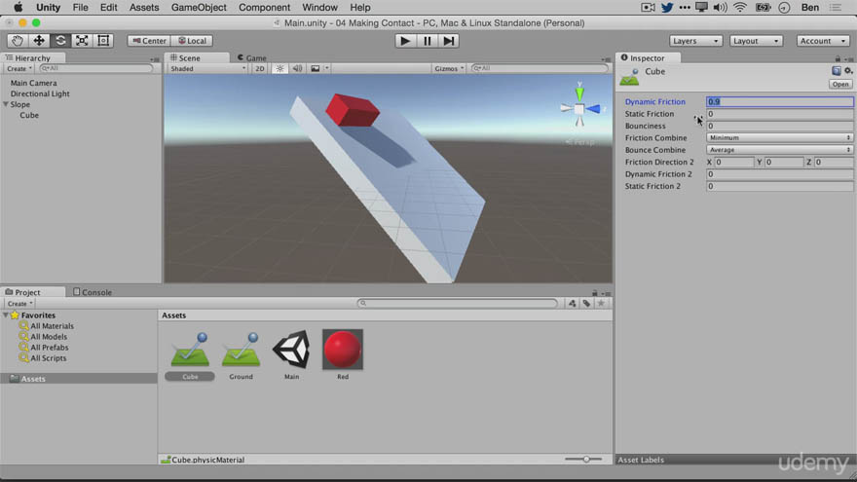Toggle scene lighting
Screen dimensions: 857x482
pyautogui.click(x=279, y=68)
